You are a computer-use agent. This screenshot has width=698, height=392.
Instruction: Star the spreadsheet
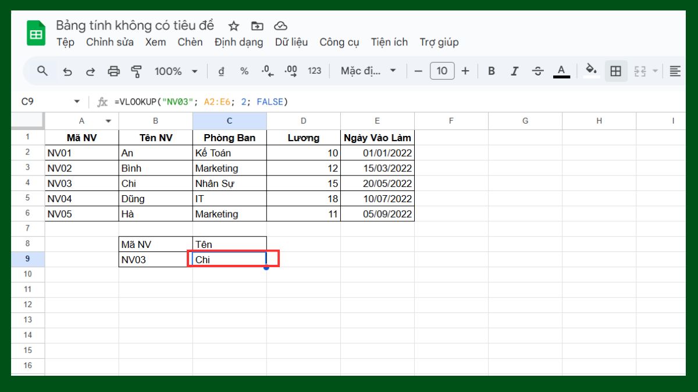[x=233, y=26]
